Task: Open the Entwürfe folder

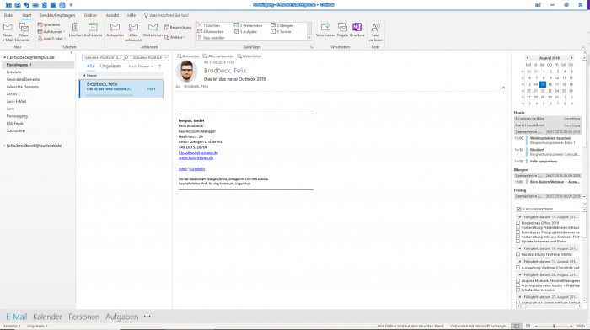Action: 14,72
